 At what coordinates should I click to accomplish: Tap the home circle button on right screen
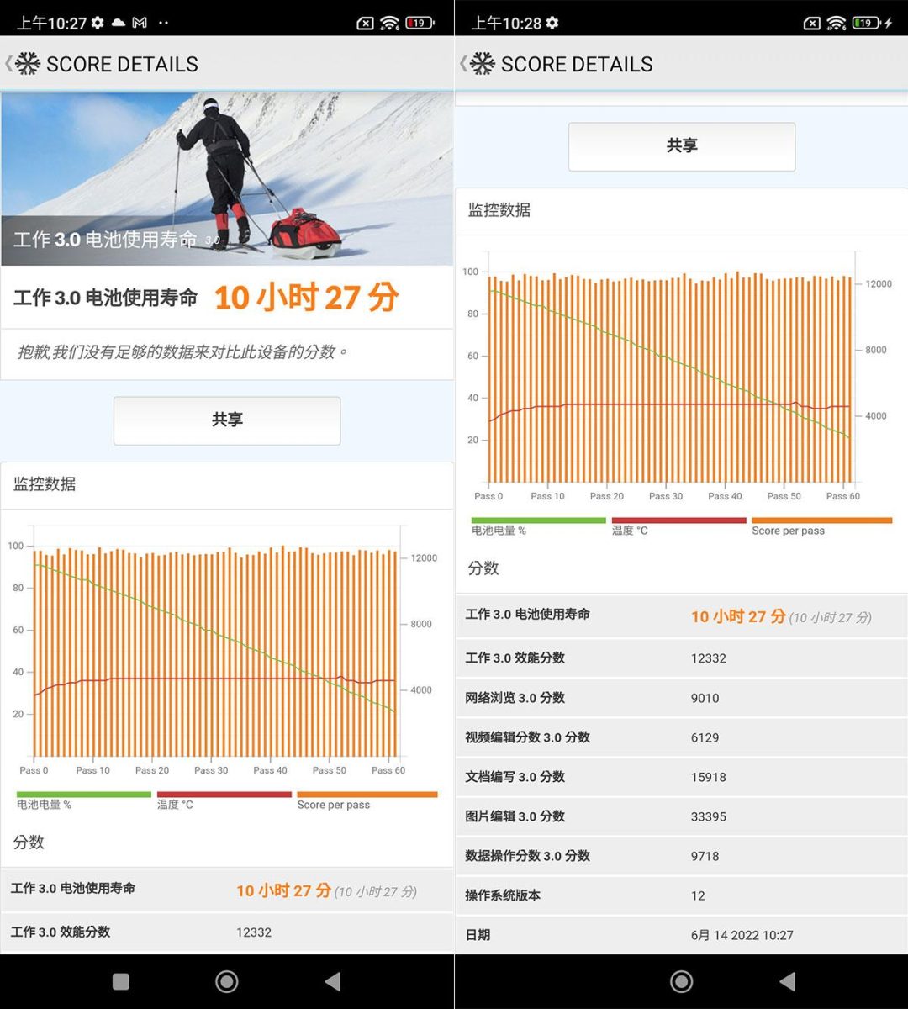682,981
